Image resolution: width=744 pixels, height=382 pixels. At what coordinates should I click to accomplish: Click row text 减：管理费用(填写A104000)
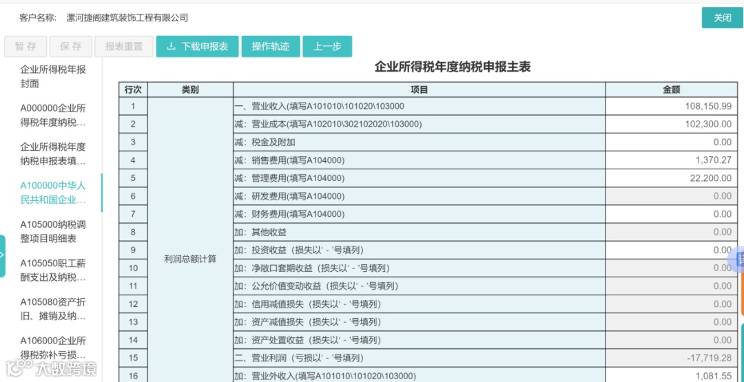pos(290,178)
